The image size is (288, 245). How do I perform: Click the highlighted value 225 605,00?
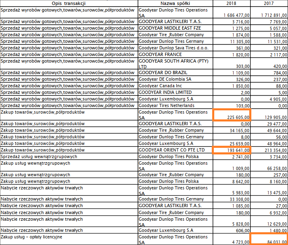[x=238, y=117]
